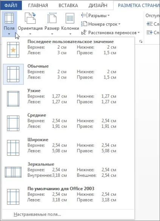This screenshot has height=221, width=160.
Task: Click the Расстановка переносов hyphenation icon
Action: [x=84, y=32]
